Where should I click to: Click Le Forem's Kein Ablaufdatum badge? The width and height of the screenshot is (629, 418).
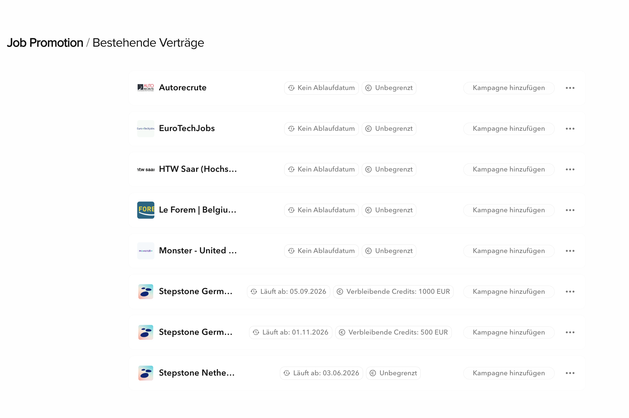(x=321, y=210)
